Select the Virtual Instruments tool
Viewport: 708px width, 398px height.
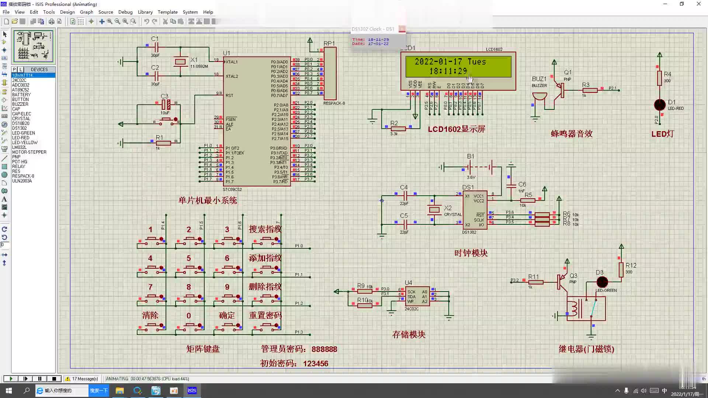tap(4, 149)
